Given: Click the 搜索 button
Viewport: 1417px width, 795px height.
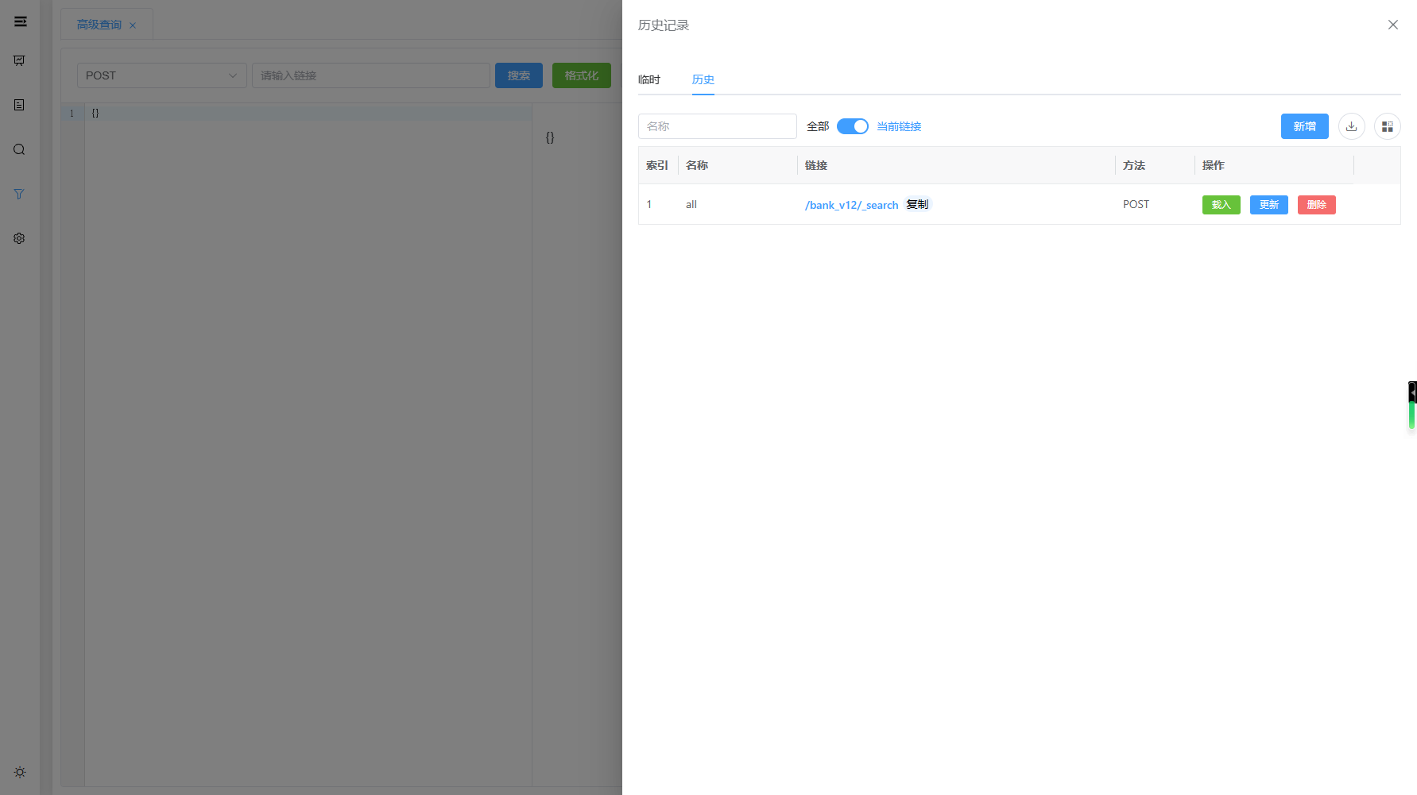Looking at the screenshot, I should pyautogui.click(x=519, y=75).
